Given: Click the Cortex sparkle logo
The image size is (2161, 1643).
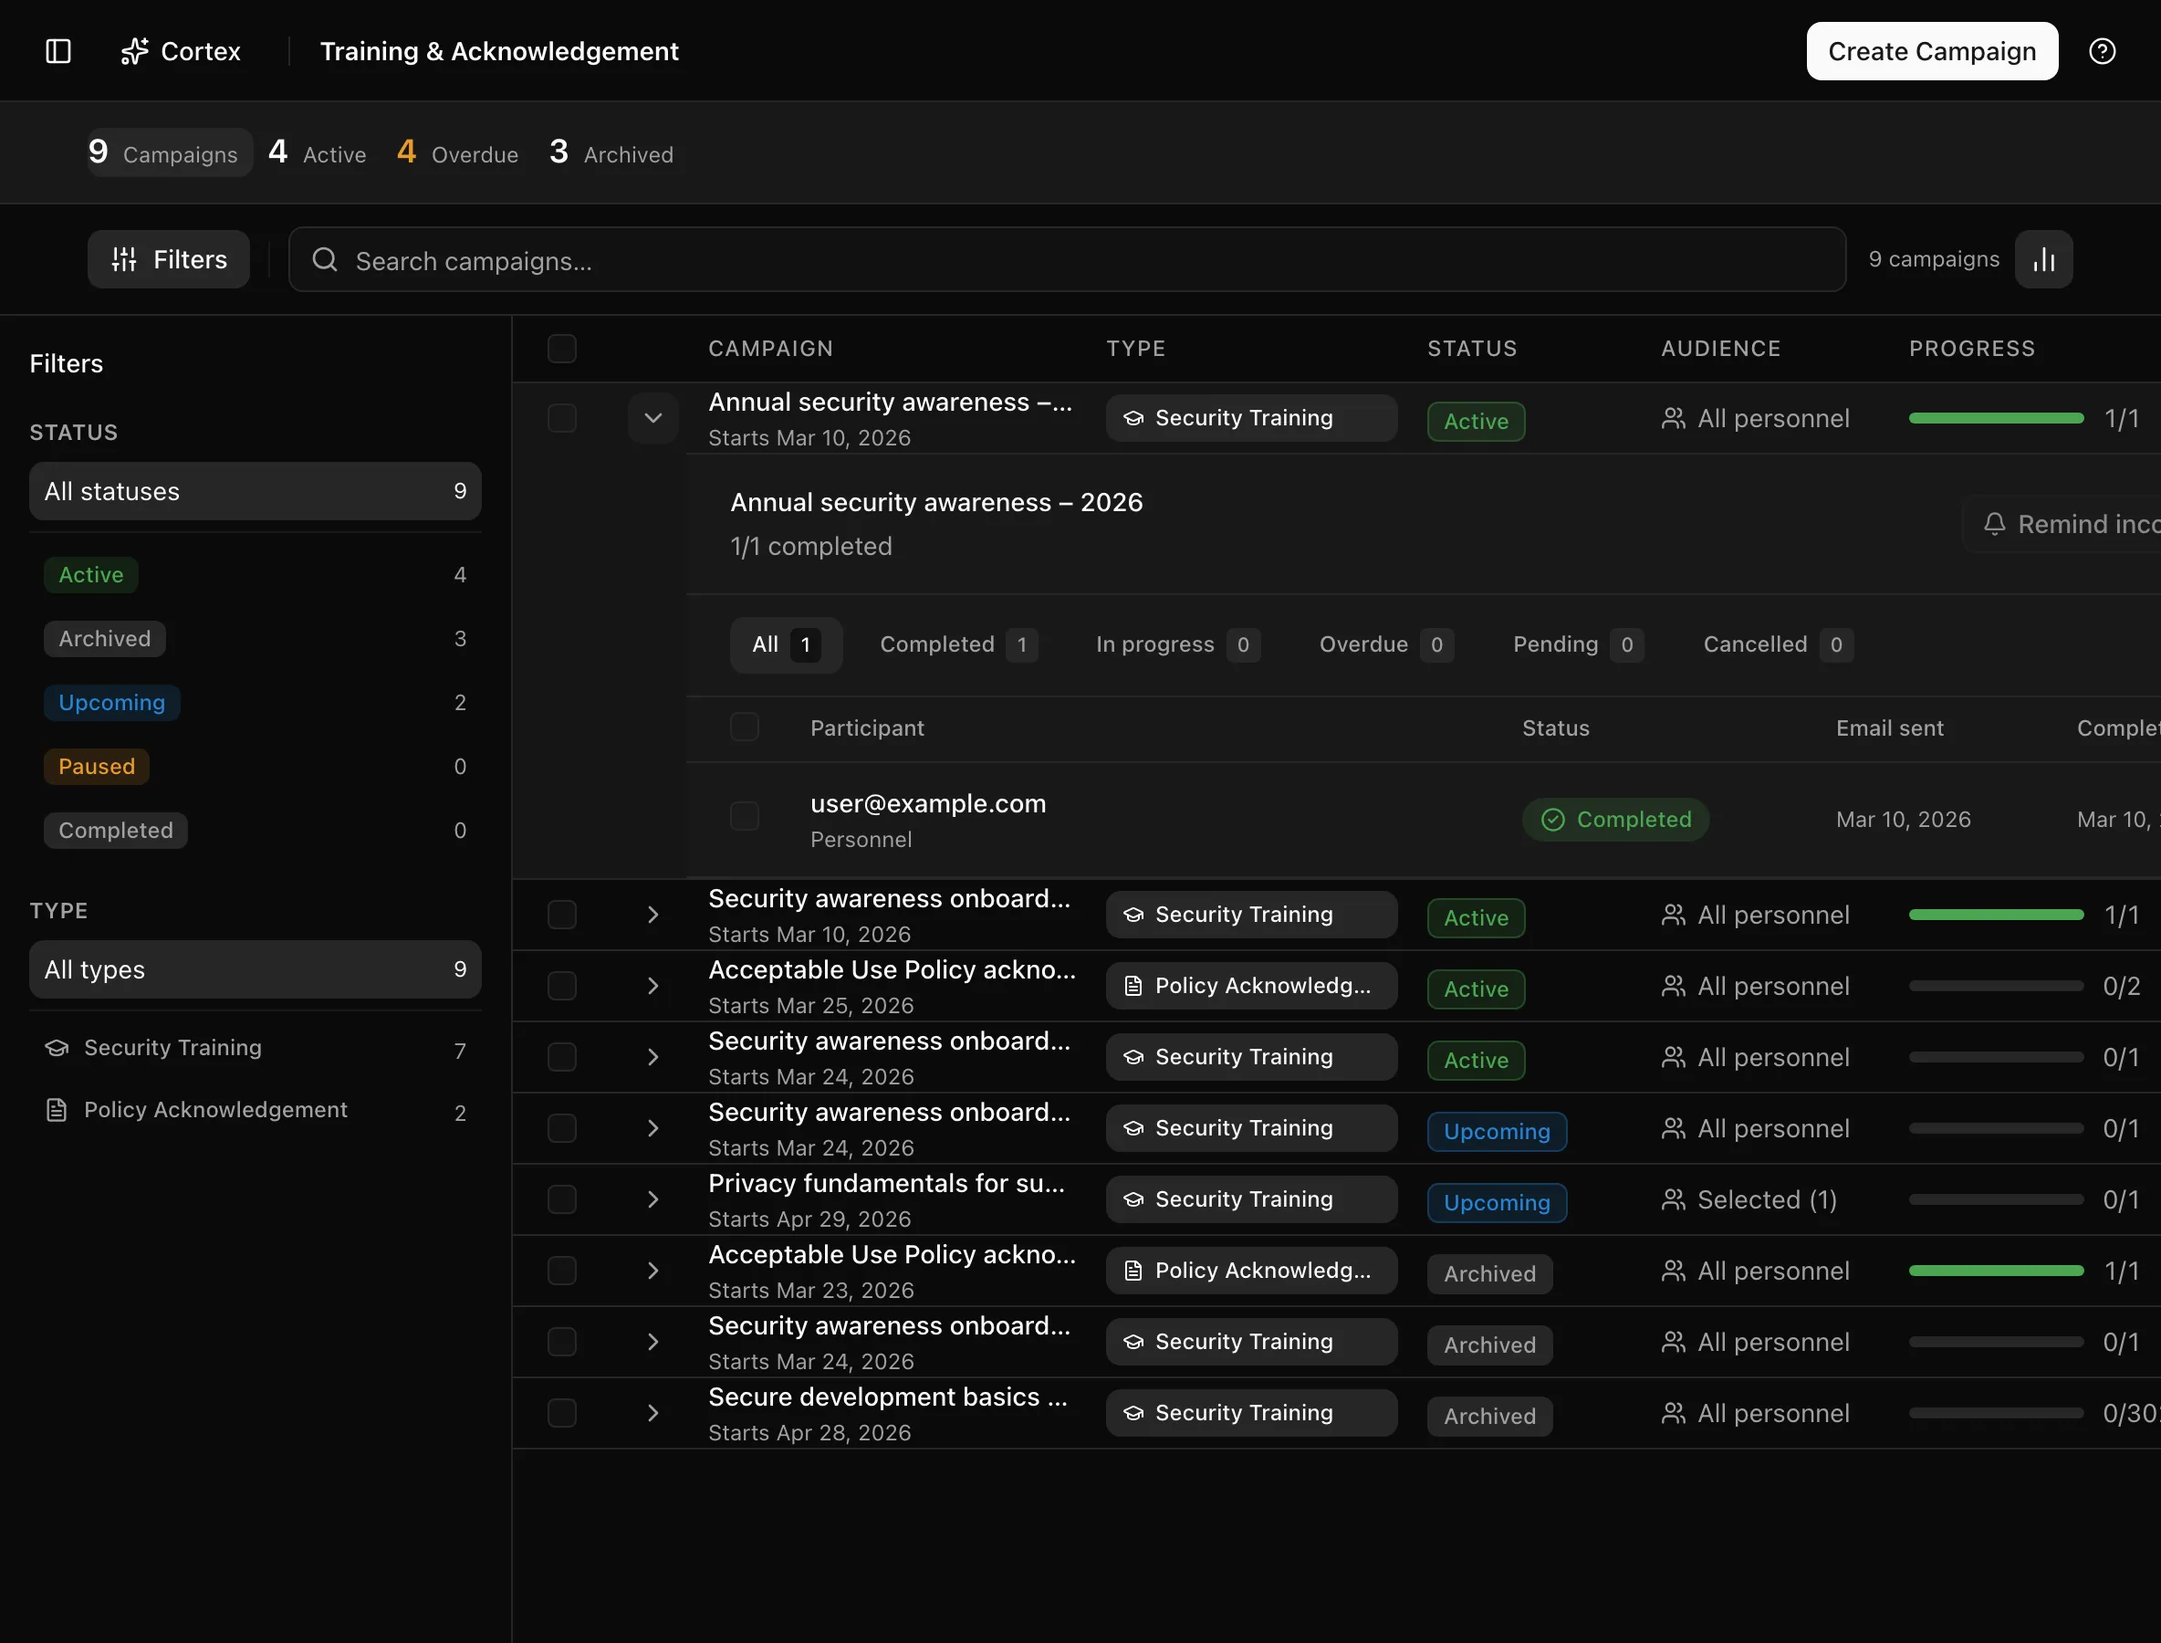Looking at the screenshot, I should coord(134,51).
